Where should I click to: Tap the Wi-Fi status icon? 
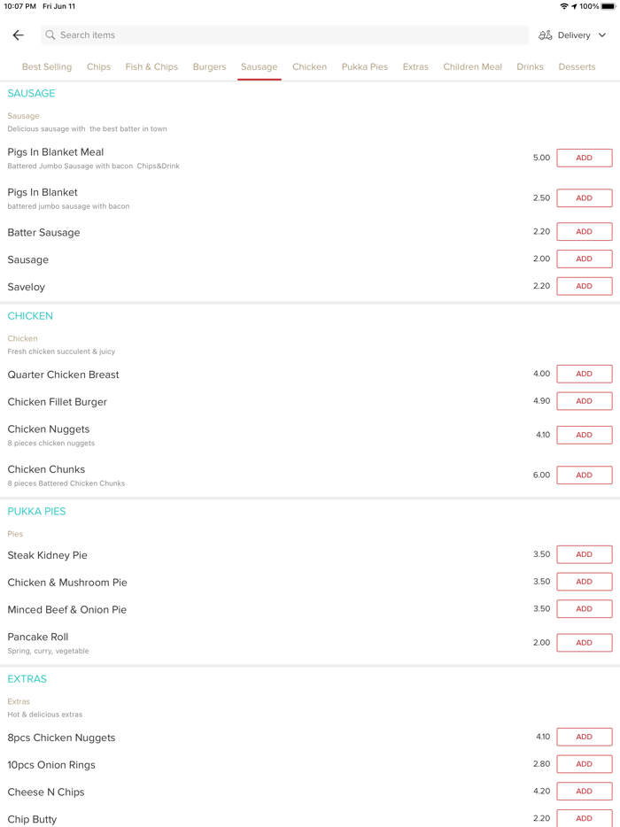pos(564,6)
